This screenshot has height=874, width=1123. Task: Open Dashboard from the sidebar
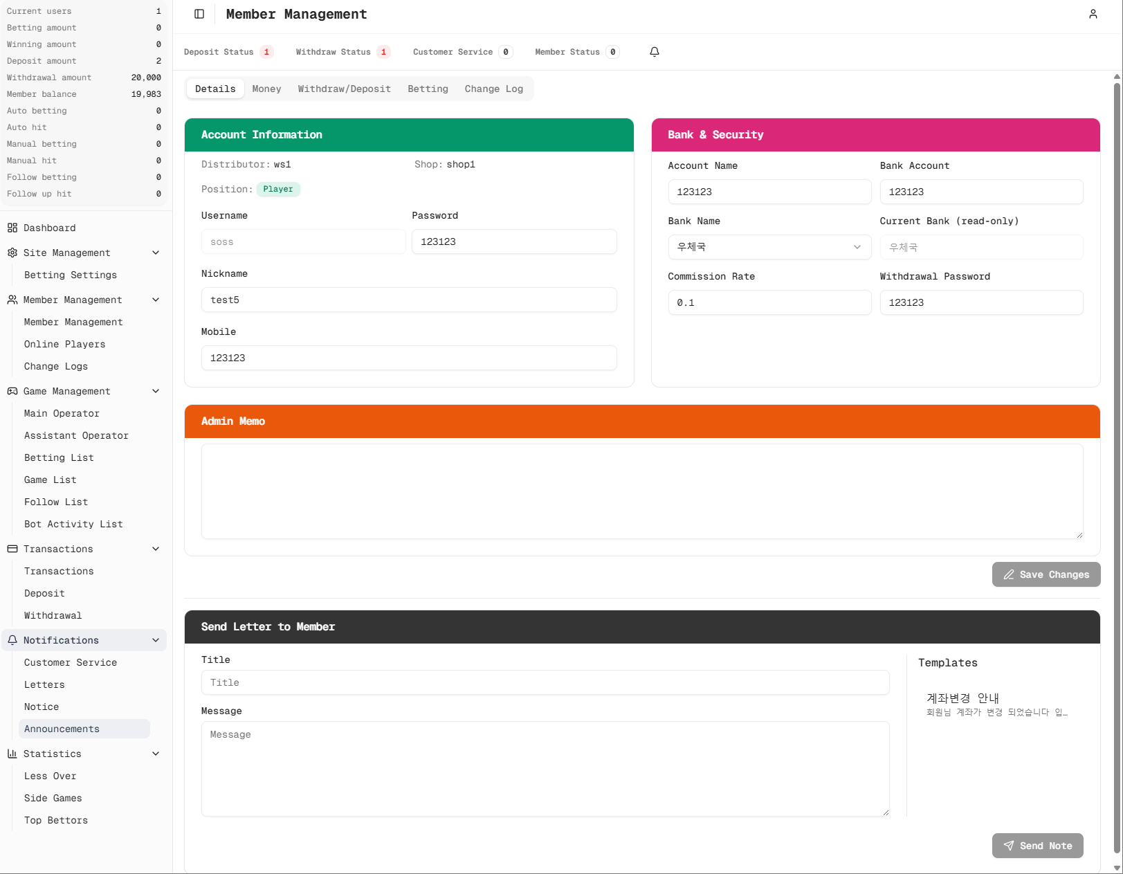[49, 228]
